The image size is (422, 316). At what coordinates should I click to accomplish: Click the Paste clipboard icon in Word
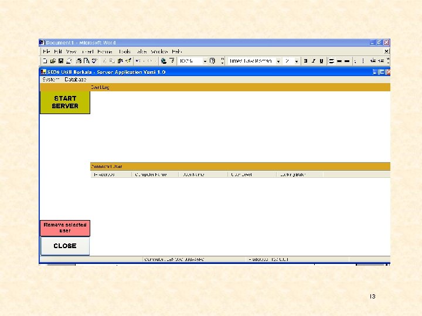120,61
